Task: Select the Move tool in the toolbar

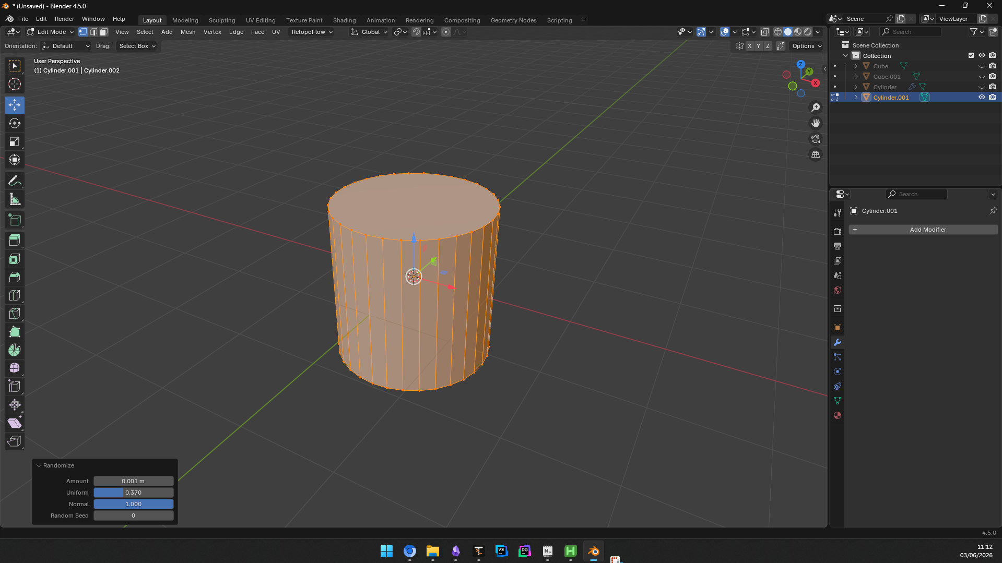Action: point(15,105)
